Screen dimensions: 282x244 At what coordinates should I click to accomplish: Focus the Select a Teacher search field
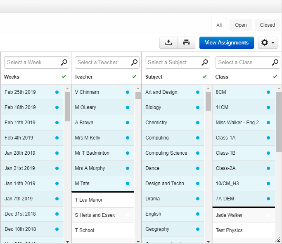[x=107, y=63]
